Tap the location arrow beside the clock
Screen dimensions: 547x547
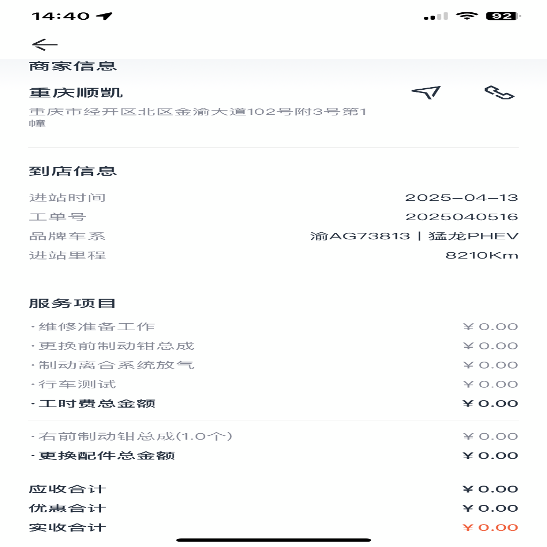pyautogui.click(x=104, y=15)
